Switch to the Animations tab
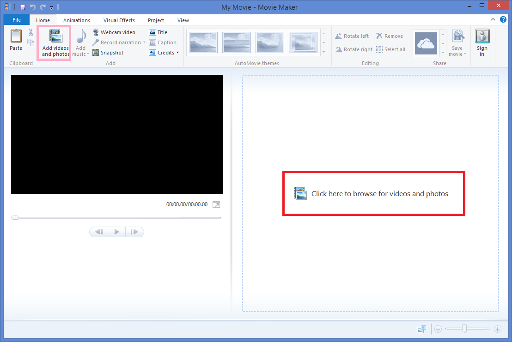The width and height of the screenshot is (512, 342). coord(76,20)
